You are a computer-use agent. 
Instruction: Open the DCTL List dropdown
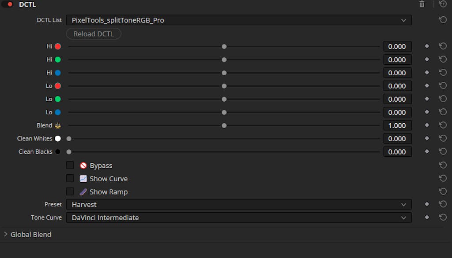click(238, 20)
